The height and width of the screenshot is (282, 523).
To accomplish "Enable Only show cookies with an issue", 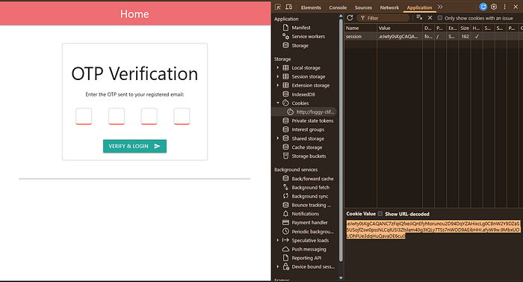I will coord(440,18).
